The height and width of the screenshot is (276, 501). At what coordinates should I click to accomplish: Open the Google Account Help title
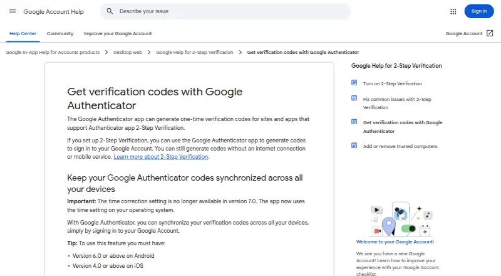(53, 11)
